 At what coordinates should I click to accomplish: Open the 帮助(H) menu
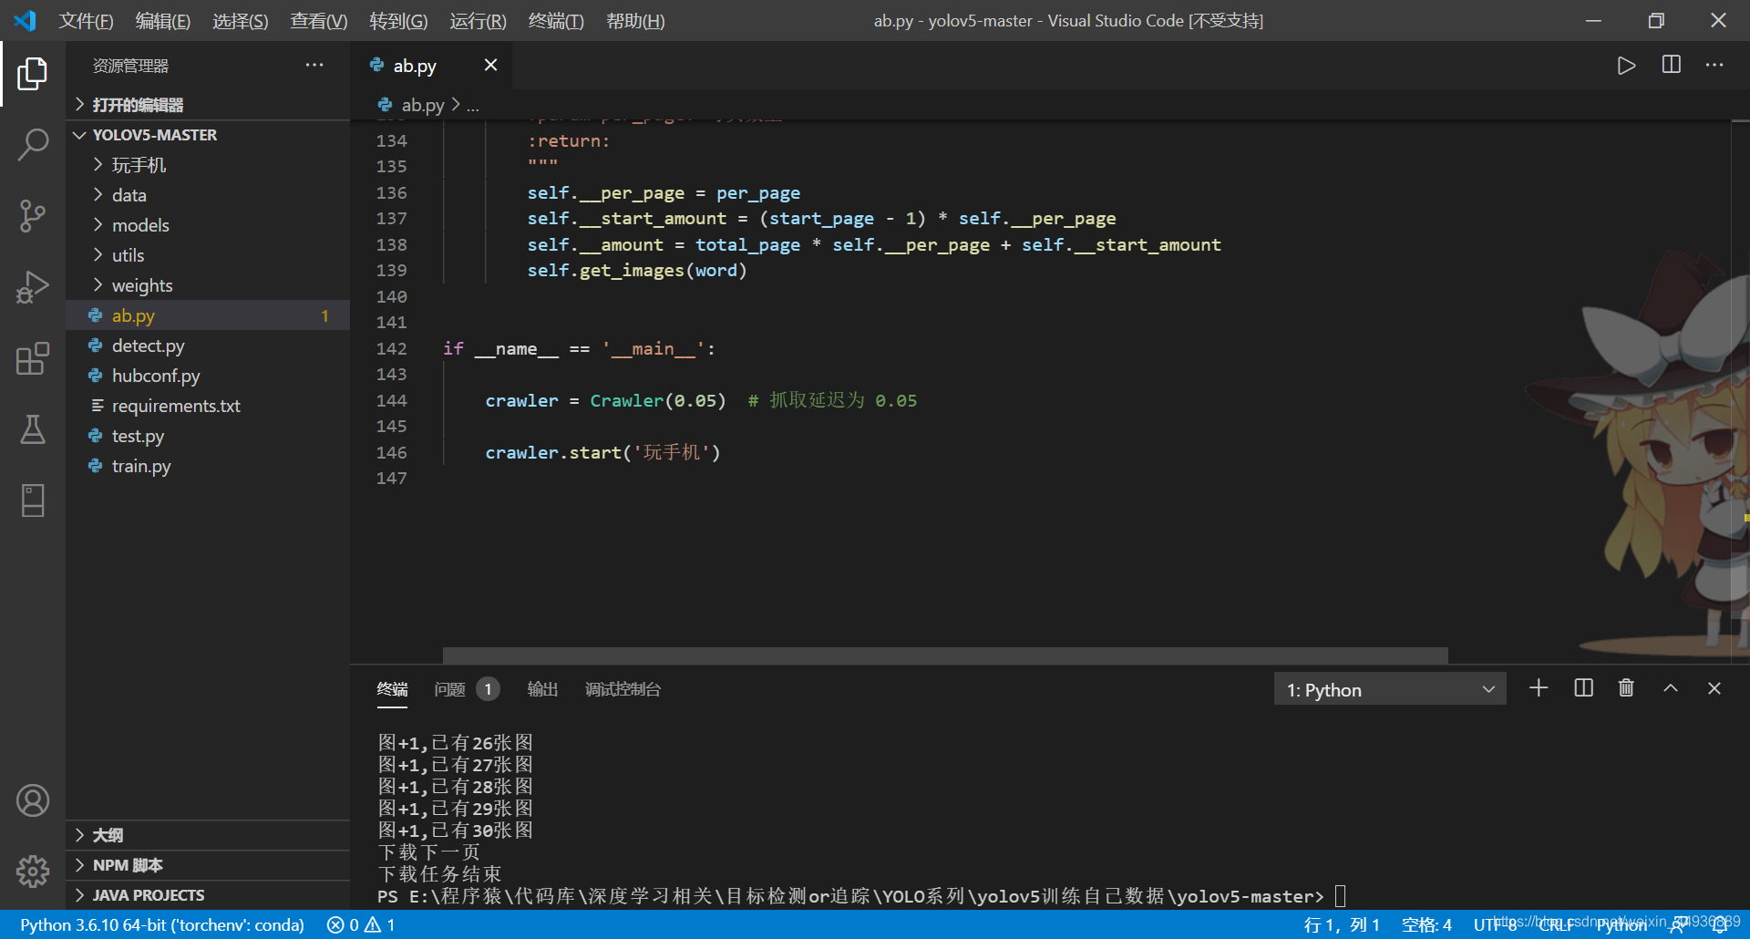(635, 20)
